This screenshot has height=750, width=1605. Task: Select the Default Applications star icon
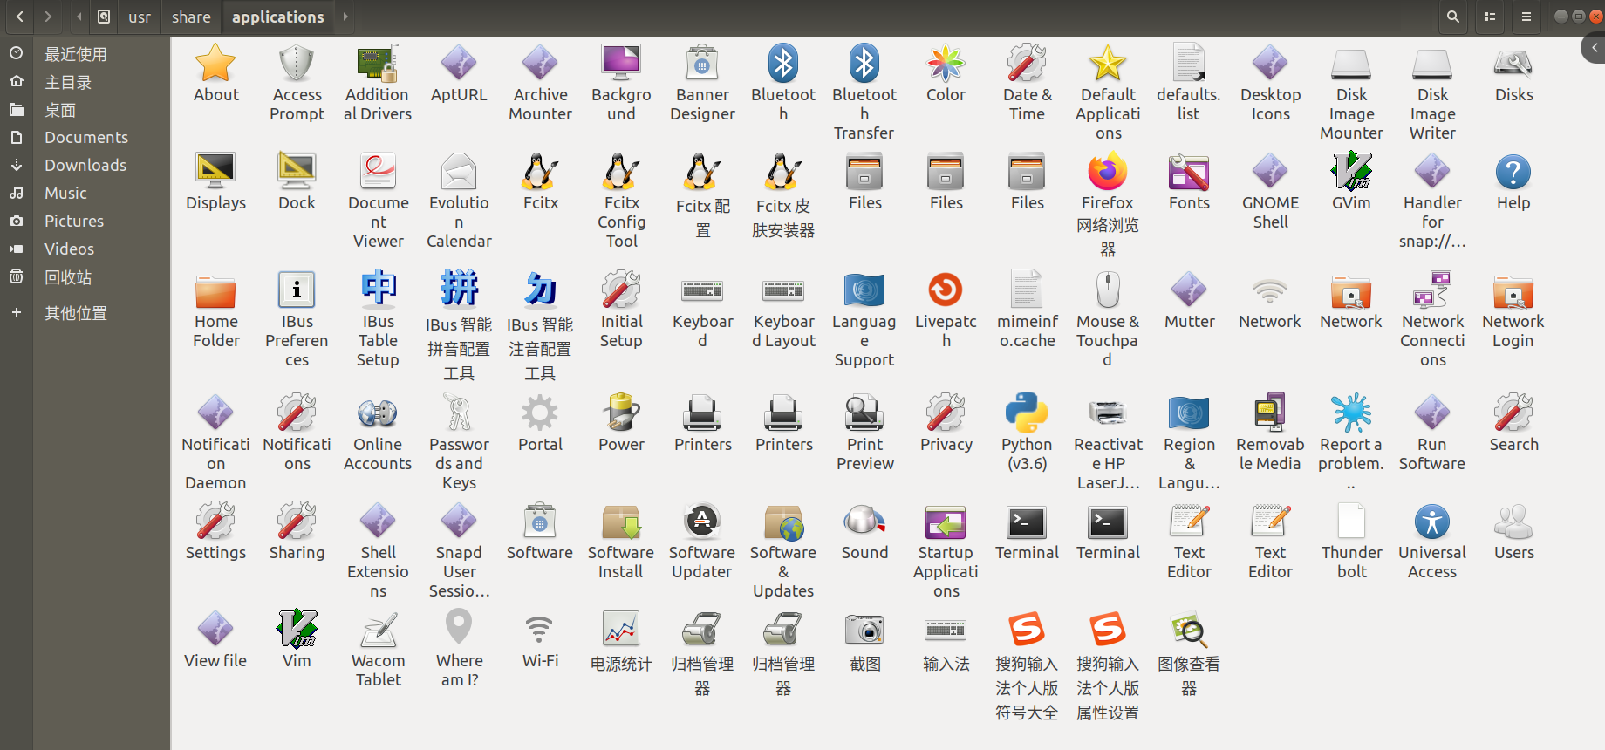pyautogui.click(x=1108, y=64)
